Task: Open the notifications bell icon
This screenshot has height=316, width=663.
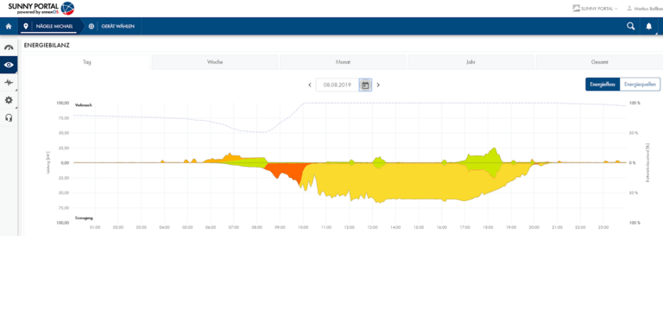Action: point(649,26)
